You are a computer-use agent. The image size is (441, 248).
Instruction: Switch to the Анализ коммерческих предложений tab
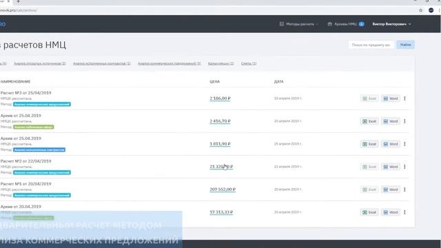(x=170, y=63)
